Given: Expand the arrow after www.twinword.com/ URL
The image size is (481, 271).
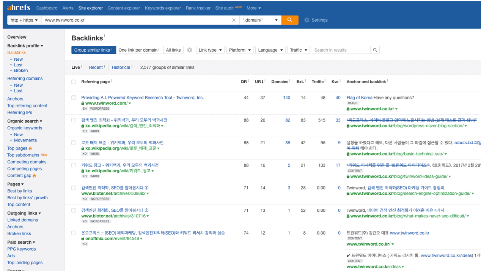Looking at the screenshot, I should click(130, 103).
